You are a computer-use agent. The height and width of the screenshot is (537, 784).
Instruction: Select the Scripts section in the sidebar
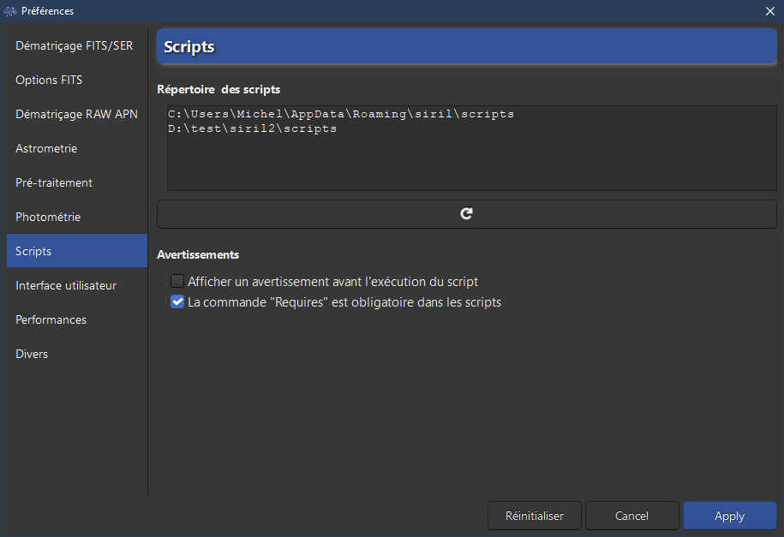click(77, 251)
